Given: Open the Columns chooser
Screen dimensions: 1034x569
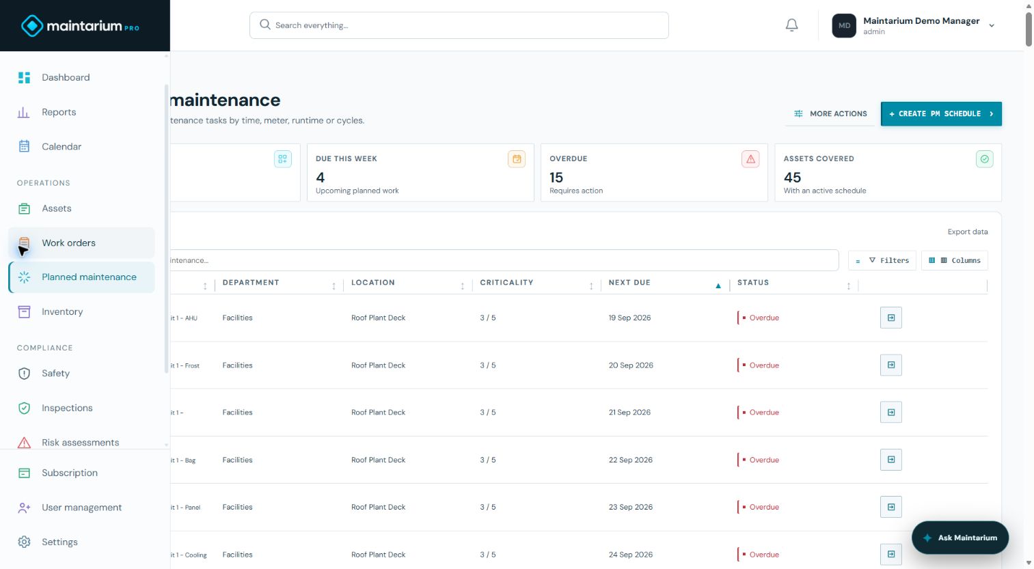Looking at the screenshot, I should click(x=955, y=260).
